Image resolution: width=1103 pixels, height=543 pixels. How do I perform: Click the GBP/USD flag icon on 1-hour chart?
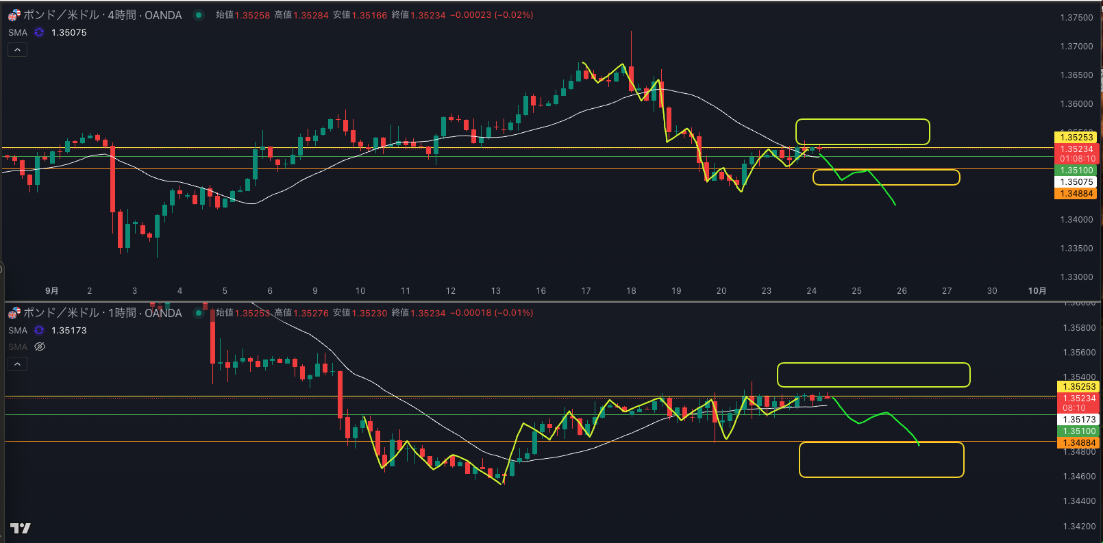coord(14,313)
